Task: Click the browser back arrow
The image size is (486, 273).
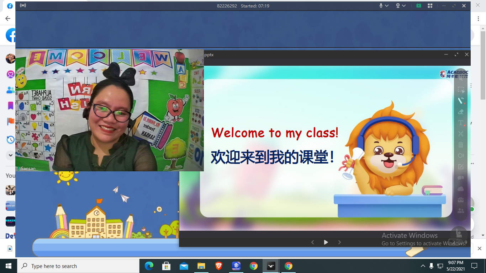Action: tap(8, 18)
